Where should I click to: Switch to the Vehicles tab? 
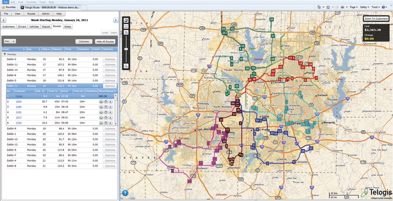34,27
